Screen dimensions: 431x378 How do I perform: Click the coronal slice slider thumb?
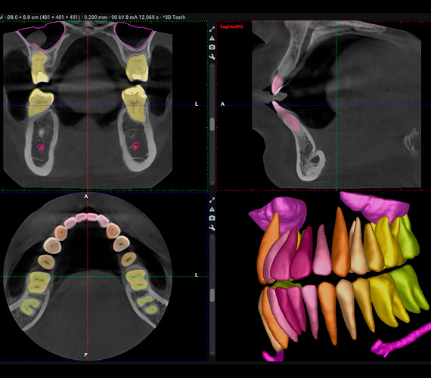[x=212, y=124]
